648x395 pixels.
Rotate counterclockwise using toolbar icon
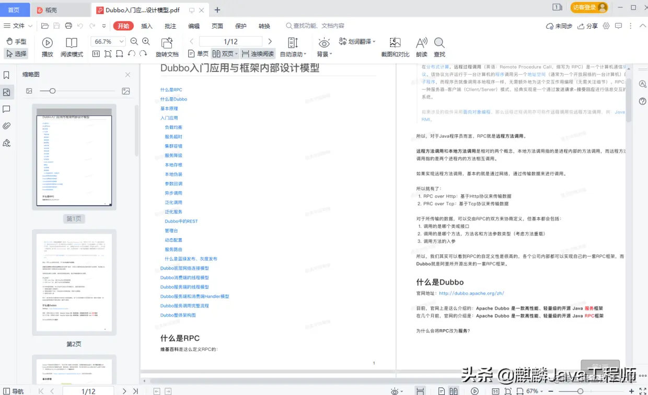pyautogui.click(x=131, y=54)
